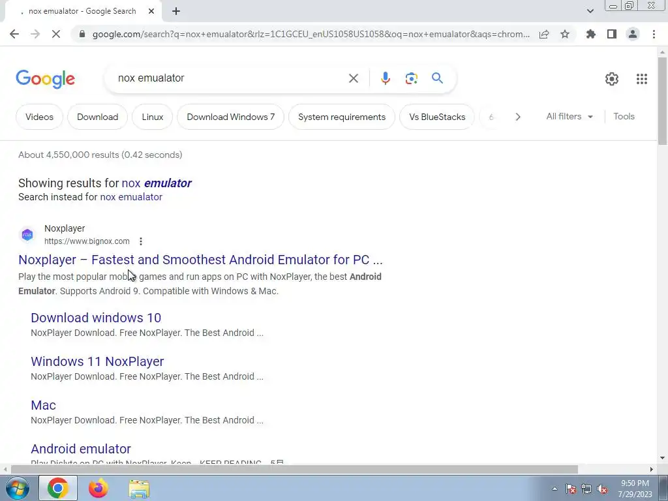The height and width of the screenshot is (501, 668).
Task: Submit search with the magnifier icon
Action: click(437, 78)
